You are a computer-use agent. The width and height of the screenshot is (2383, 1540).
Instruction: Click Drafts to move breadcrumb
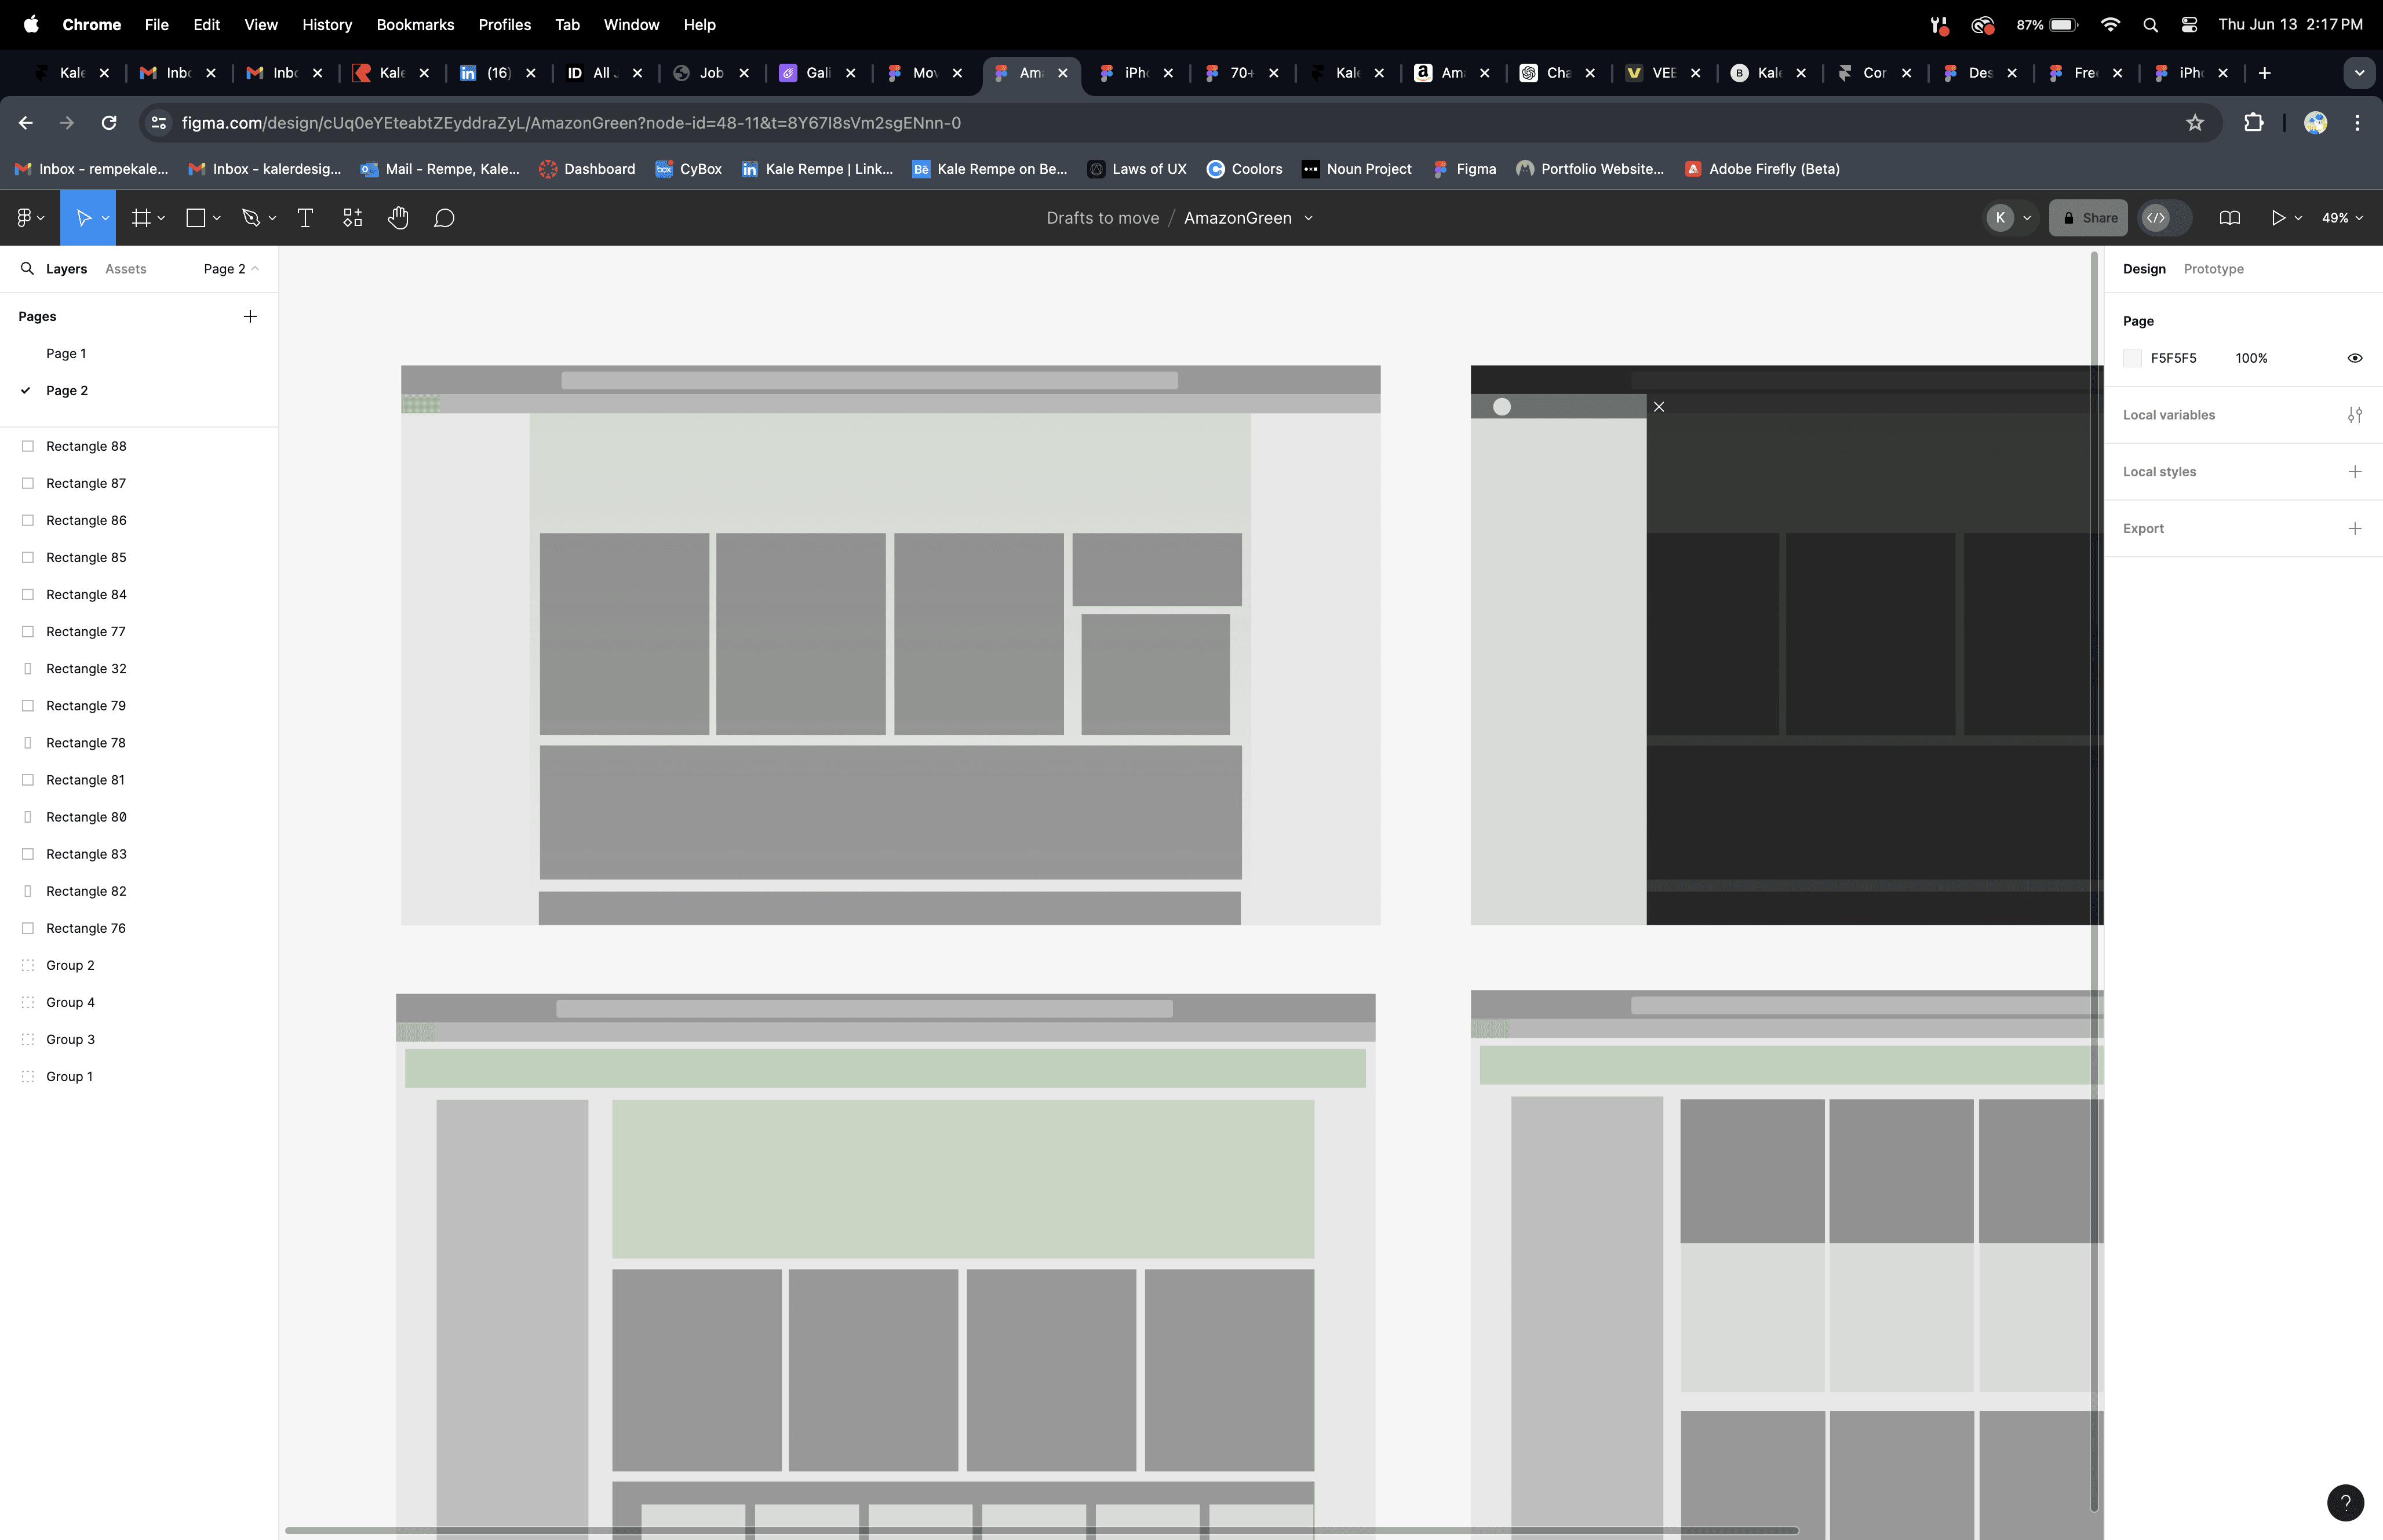point(1102,218)
